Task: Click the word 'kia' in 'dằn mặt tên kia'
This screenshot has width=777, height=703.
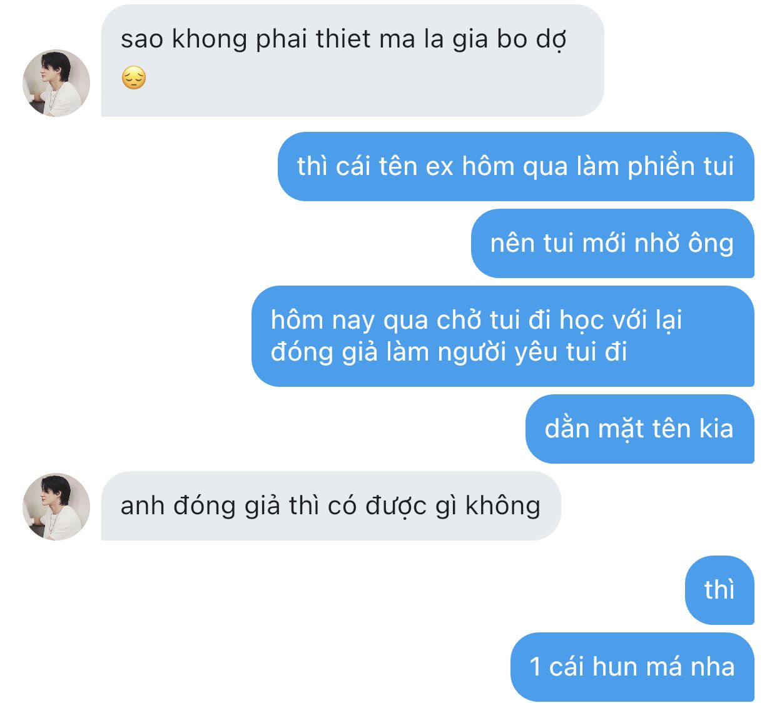Action: [716, 429]
